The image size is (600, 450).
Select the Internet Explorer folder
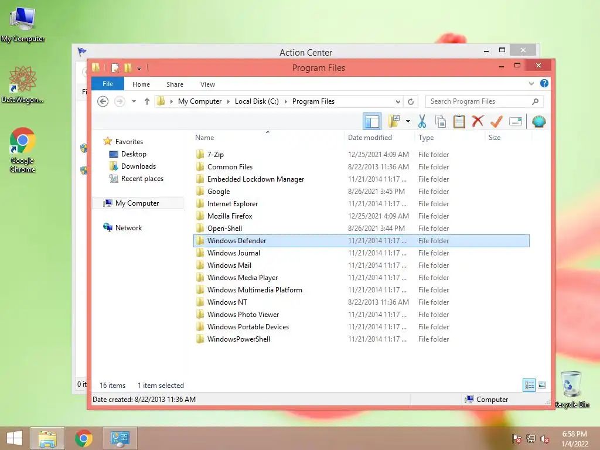click(x=361, y=203)
